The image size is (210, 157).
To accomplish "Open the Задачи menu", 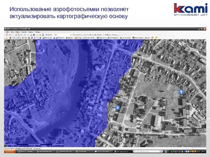I will coord(24,32).
